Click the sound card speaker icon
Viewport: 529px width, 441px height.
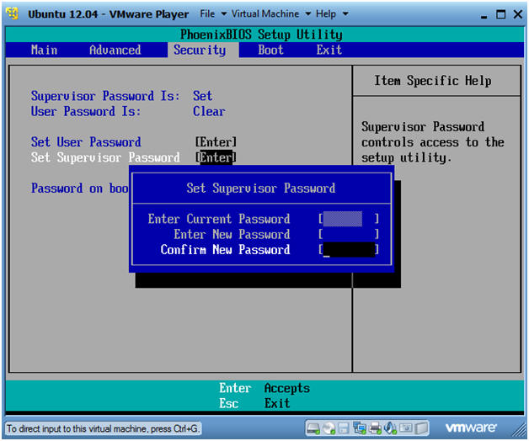coord(390,428)
